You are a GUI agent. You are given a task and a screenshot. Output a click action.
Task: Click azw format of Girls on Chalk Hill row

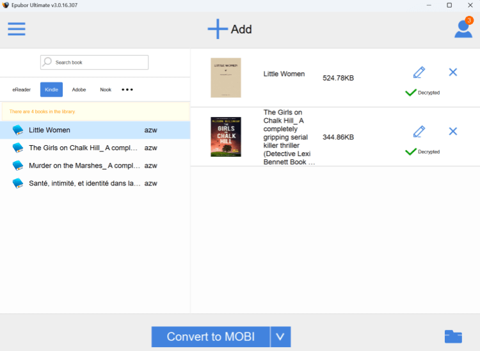[150, 148]
